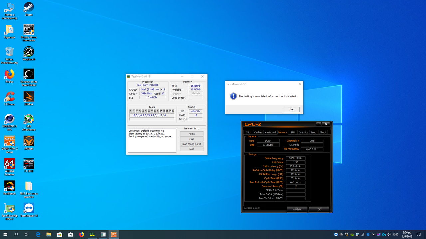Open Firefox desktop shortcut
Screen dimensions: 426x239
click(x=9, y=76)
